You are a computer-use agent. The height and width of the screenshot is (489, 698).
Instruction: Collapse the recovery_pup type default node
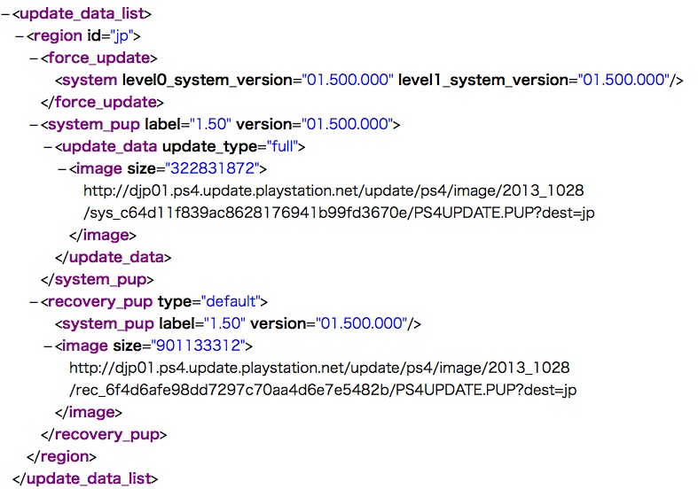coord(34,301)
